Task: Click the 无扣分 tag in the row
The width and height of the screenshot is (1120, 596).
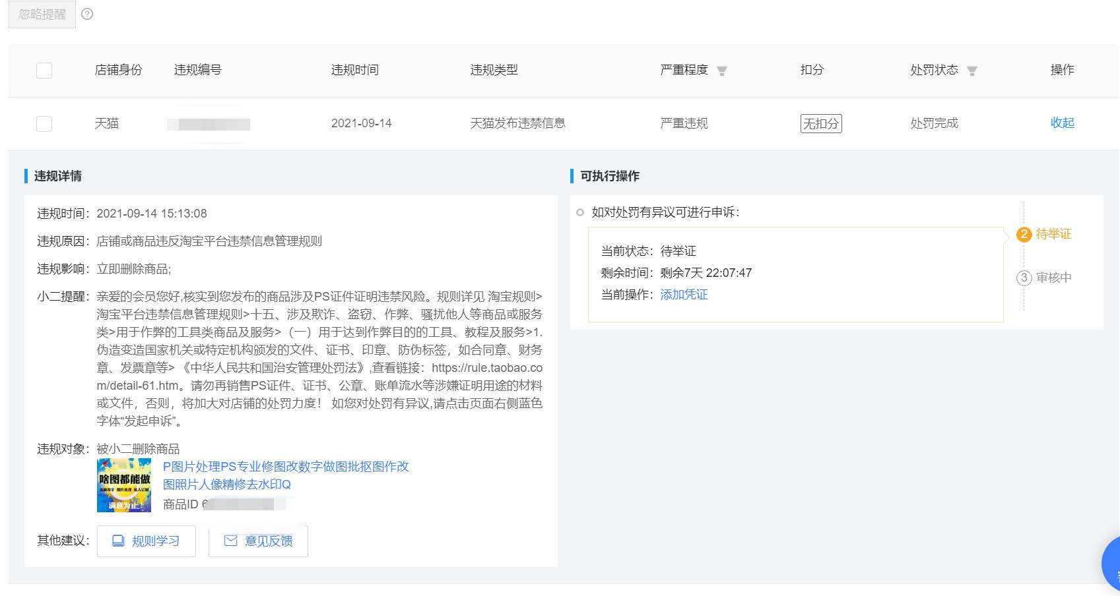Action: tap(821, 123)
